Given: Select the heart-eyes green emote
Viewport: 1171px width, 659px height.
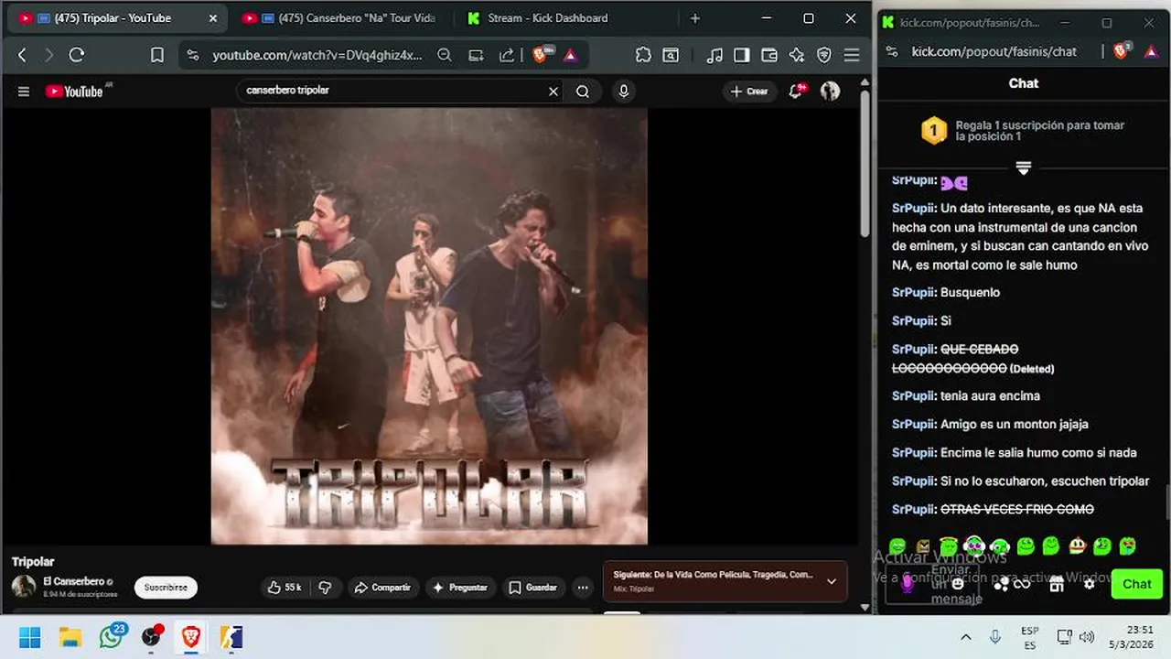Looking at the screenshot, I should click(1128, 546).
